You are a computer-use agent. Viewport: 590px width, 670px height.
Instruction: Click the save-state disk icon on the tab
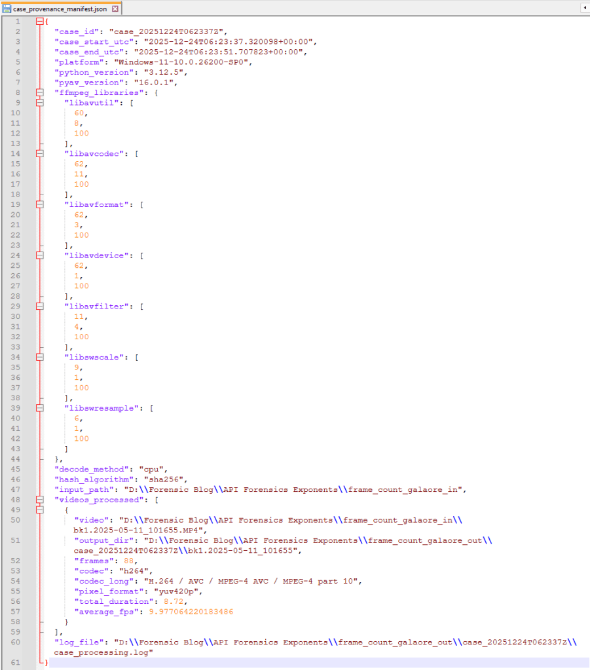tap(7, 9)
